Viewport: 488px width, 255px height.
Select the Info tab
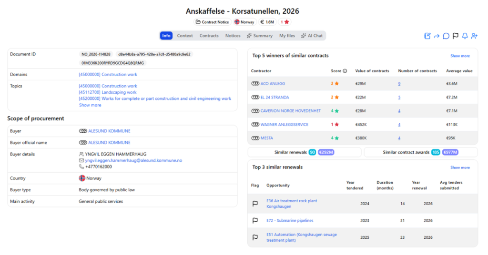[x=166, y=36]
